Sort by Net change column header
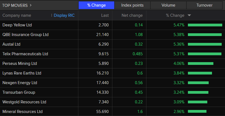Viewport: 225px width, 116px height. 132,15
